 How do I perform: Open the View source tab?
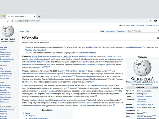(110, 31)
